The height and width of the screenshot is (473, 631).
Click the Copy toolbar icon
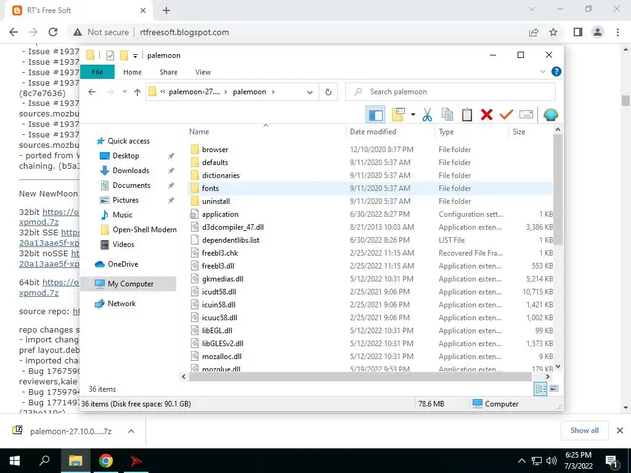point(447,115)
